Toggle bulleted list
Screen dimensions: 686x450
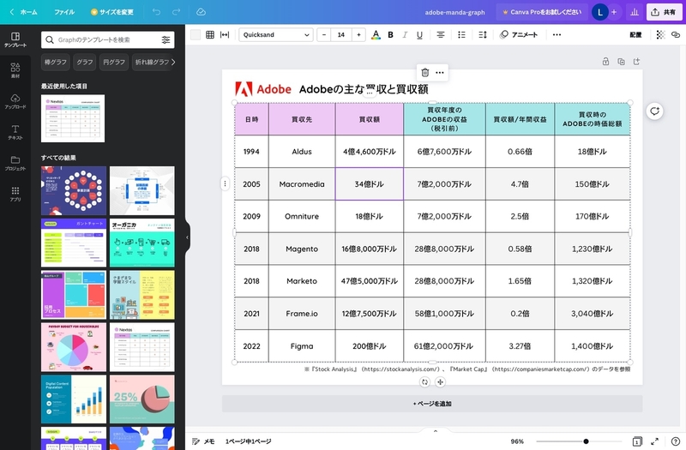[461, 34]
